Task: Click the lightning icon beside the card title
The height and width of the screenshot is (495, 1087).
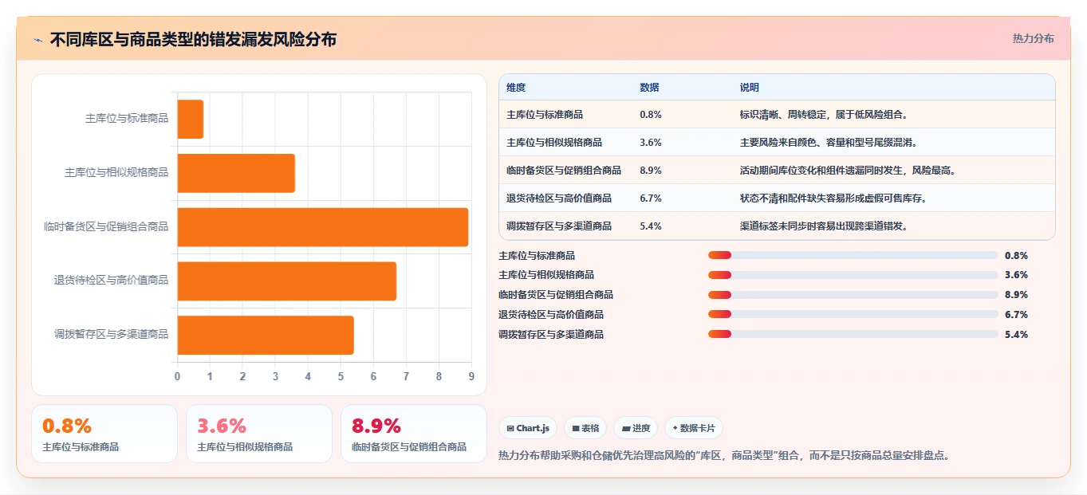Action: (37, 40)
